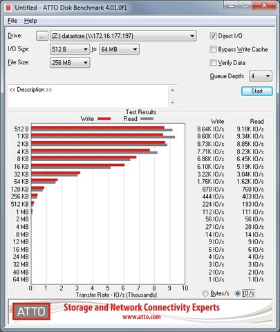Image resolution: width=280 pixels, height=332 pixels.
Task: Close the ATTO Disk Benchmark window
Action: tap(264, 6)
